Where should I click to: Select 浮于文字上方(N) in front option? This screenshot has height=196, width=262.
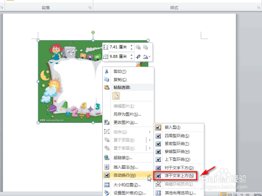click(176, 176)
